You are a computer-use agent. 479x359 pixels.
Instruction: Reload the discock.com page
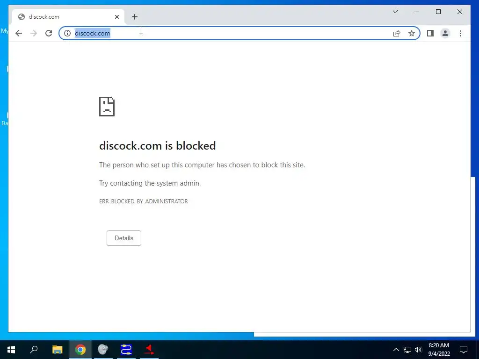click(x=49, y=33)
